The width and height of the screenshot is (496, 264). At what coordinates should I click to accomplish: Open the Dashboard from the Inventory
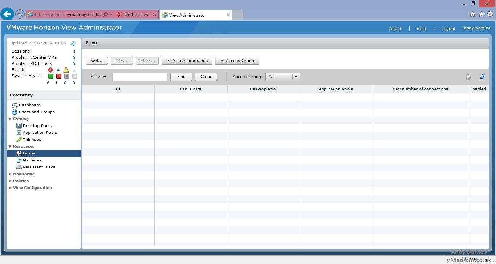29,105
